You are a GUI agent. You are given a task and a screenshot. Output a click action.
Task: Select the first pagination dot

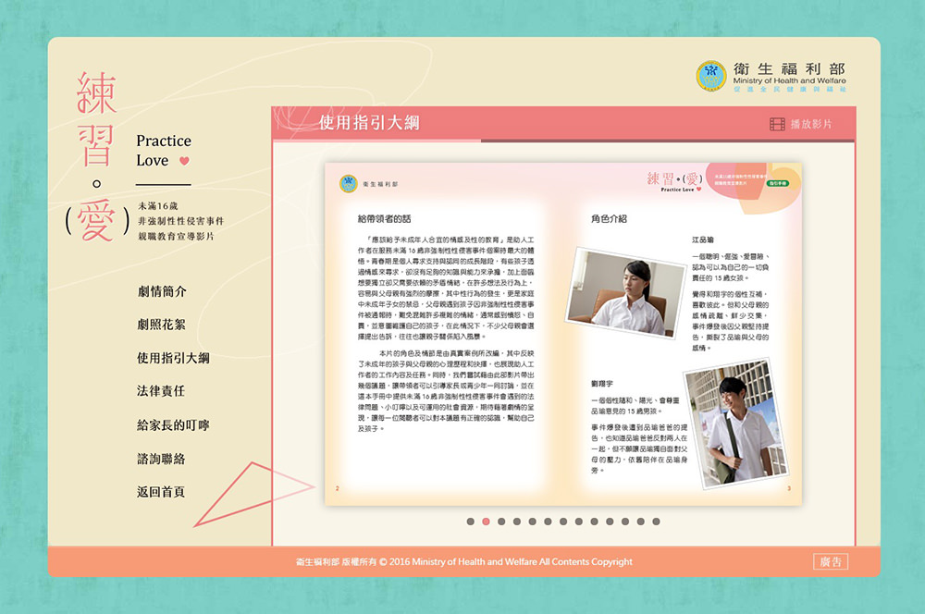(471, 522)
